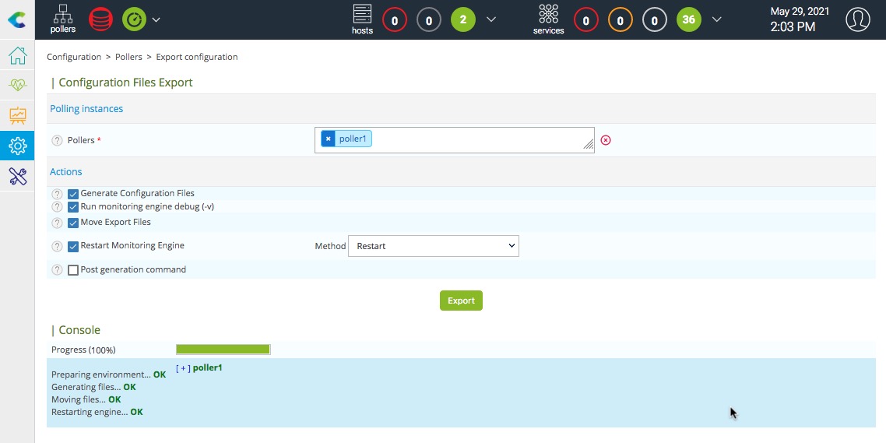Open the Home icon in sidebar

[17, 57]
